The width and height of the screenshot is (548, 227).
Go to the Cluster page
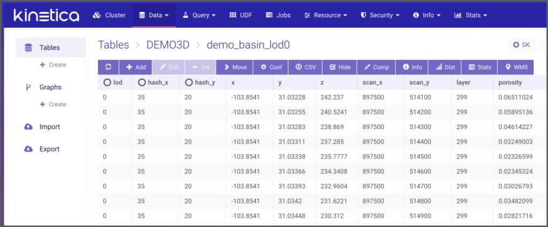click(x=109, y=16)
